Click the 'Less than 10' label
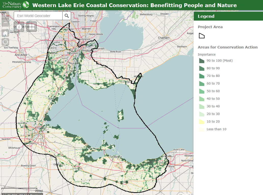The height and width of the screenshot is (195, 263). 216,129
